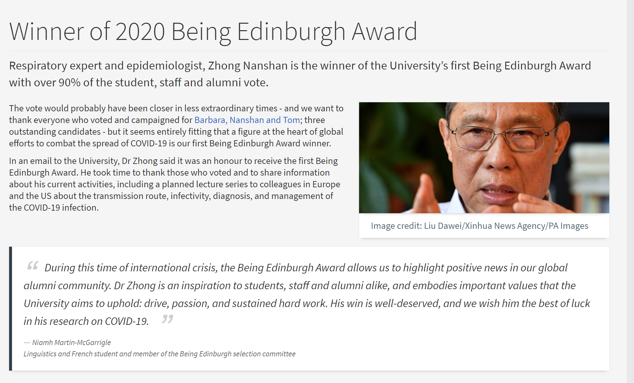Click the closing quotation mark icon
The image size is (634, 383).
coord(168,319)
